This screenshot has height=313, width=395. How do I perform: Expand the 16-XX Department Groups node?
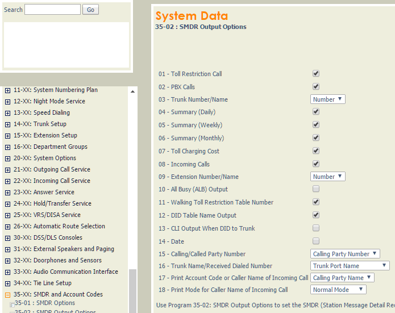tap(7, 147)
